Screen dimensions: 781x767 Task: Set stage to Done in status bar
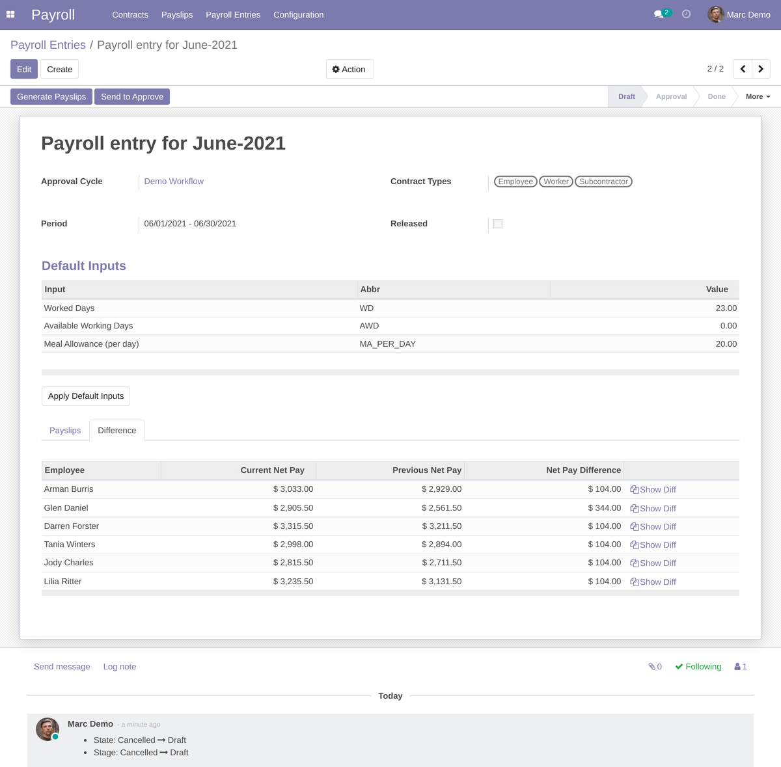coord(716,96)
